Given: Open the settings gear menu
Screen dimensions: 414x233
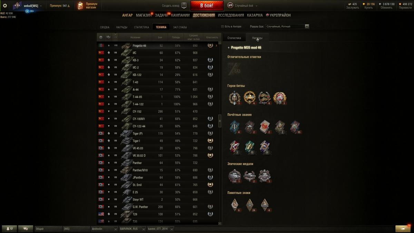Looking at the screenshot, I should [x=5, y=6].
